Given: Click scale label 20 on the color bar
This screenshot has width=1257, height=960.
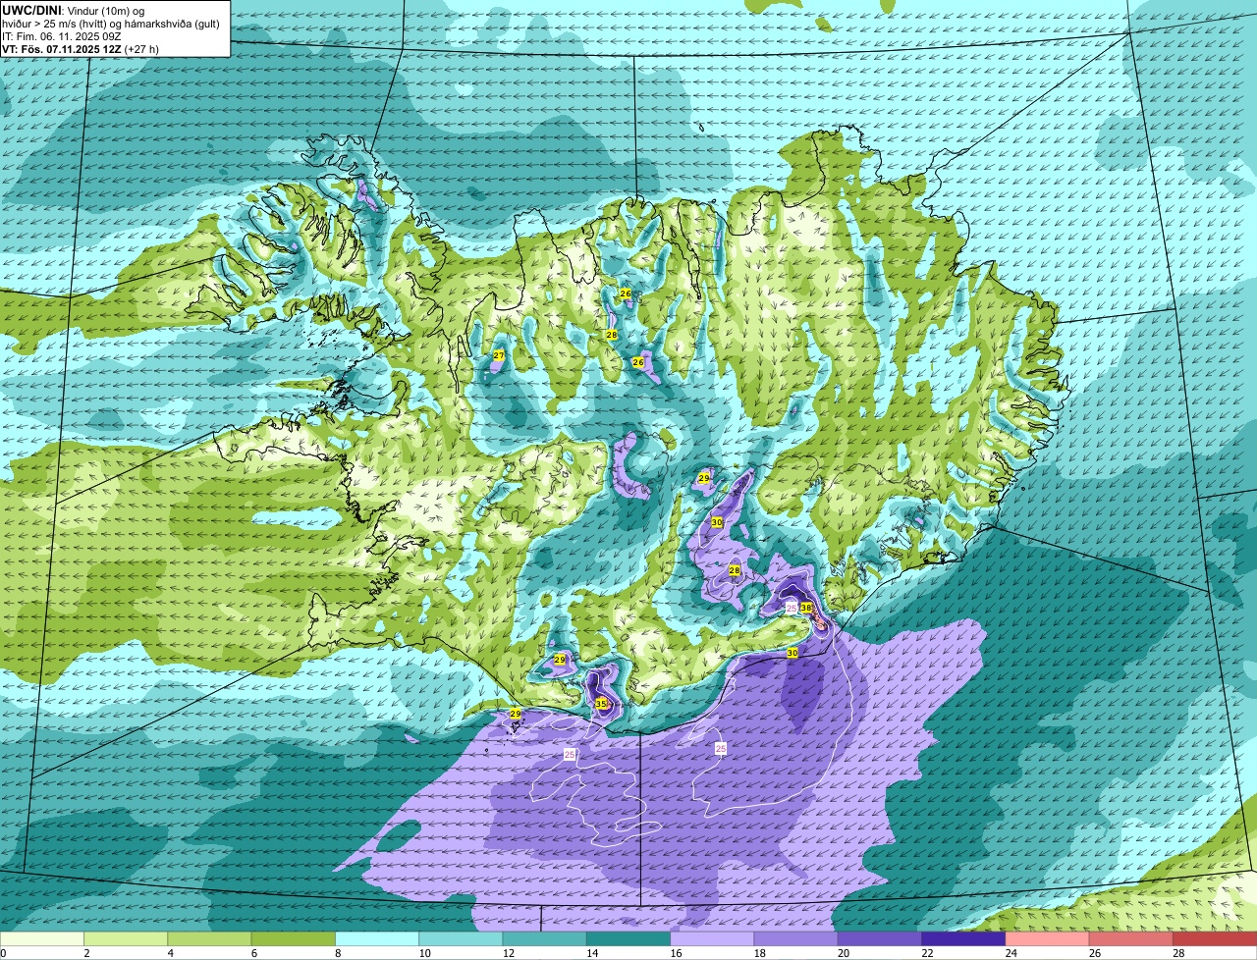Looking at the screenshot, I should click(843, 953).
